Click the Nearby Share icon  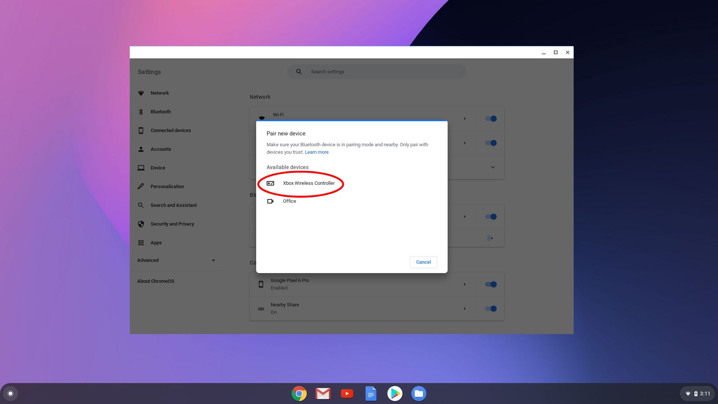tap(261, 309)
